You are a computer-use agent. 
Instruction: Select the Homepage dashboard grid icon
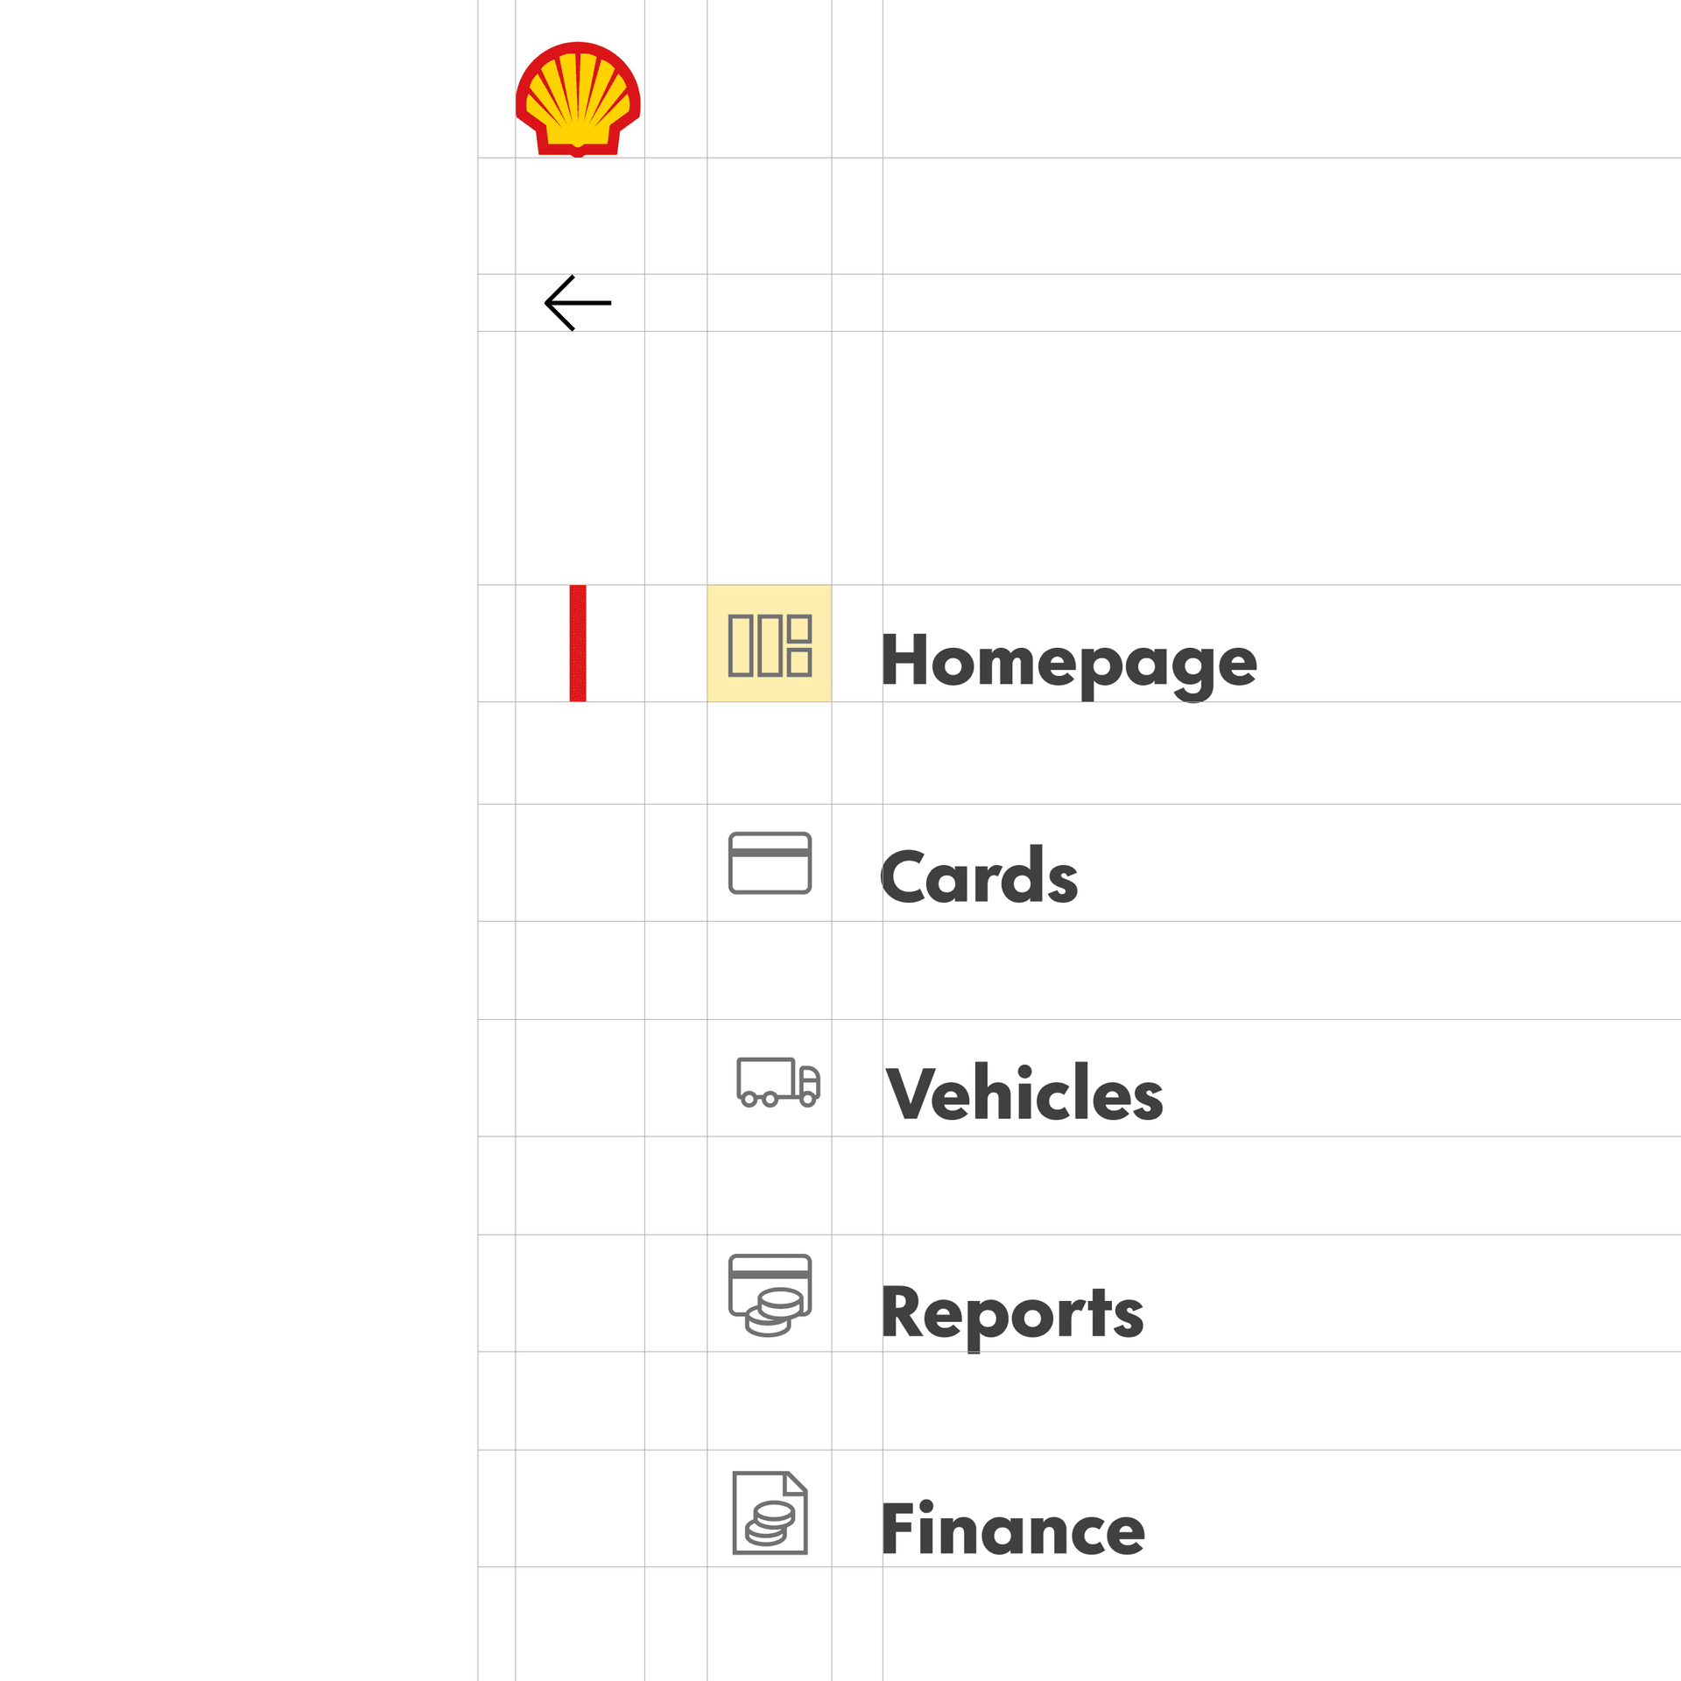coord(770,645)
